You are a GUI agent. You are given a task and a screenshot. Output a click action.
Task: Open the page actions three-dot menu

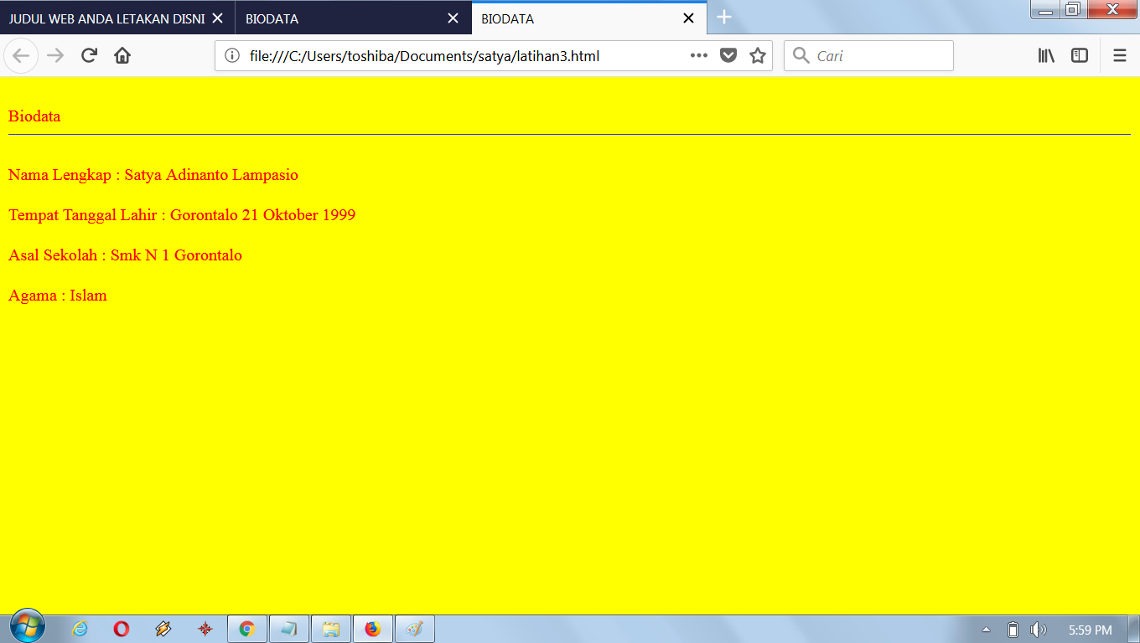click(x=699, y=56)
